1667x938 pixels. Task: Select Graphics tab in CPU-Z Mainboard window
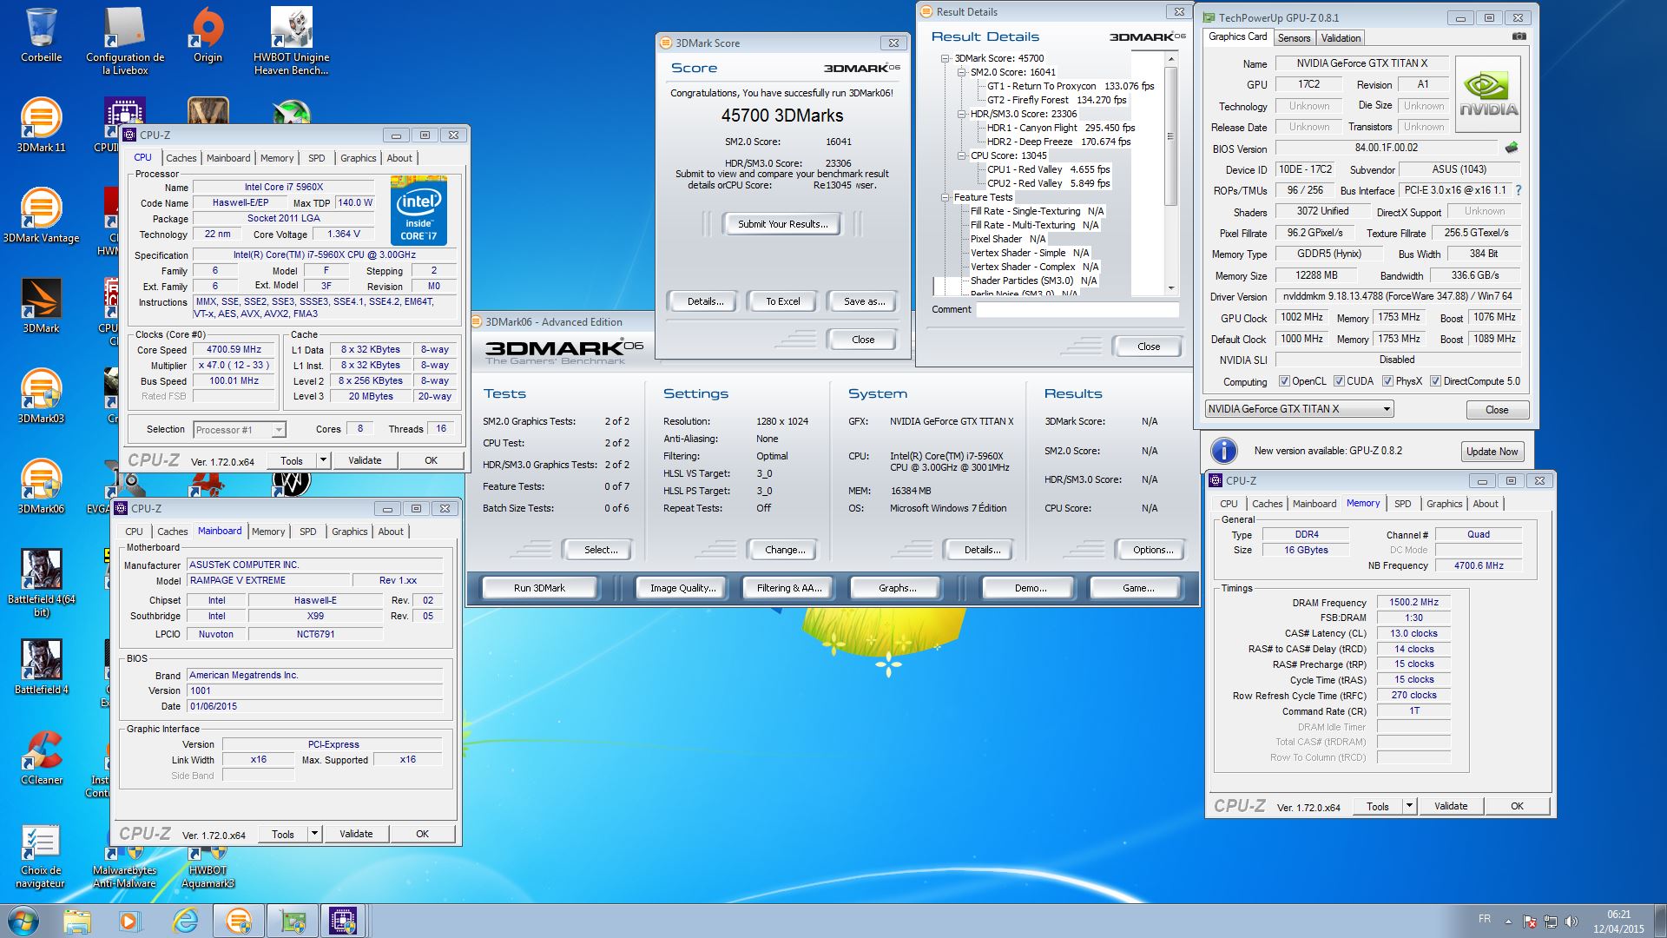pyautogui.click(x=349, y=532)
